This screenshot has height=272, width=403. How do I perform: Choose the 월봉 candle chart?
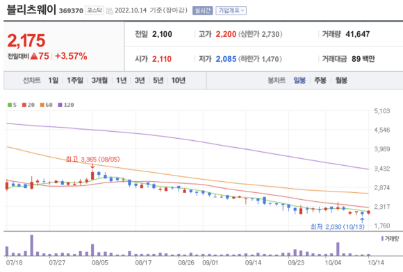click(341, 80)
